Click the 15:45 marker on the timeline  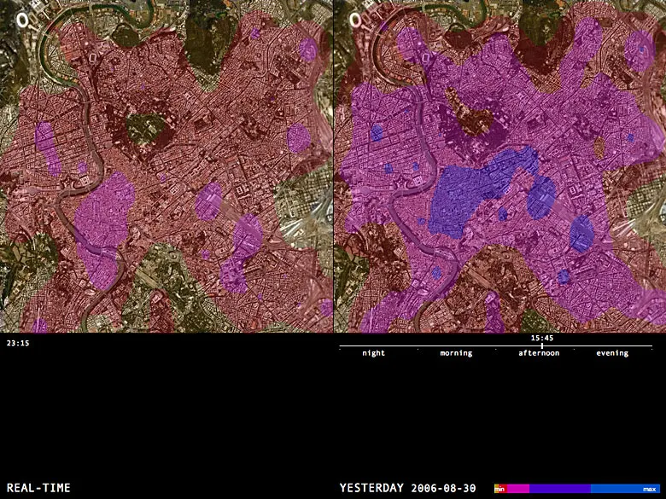tap(541, 345)
